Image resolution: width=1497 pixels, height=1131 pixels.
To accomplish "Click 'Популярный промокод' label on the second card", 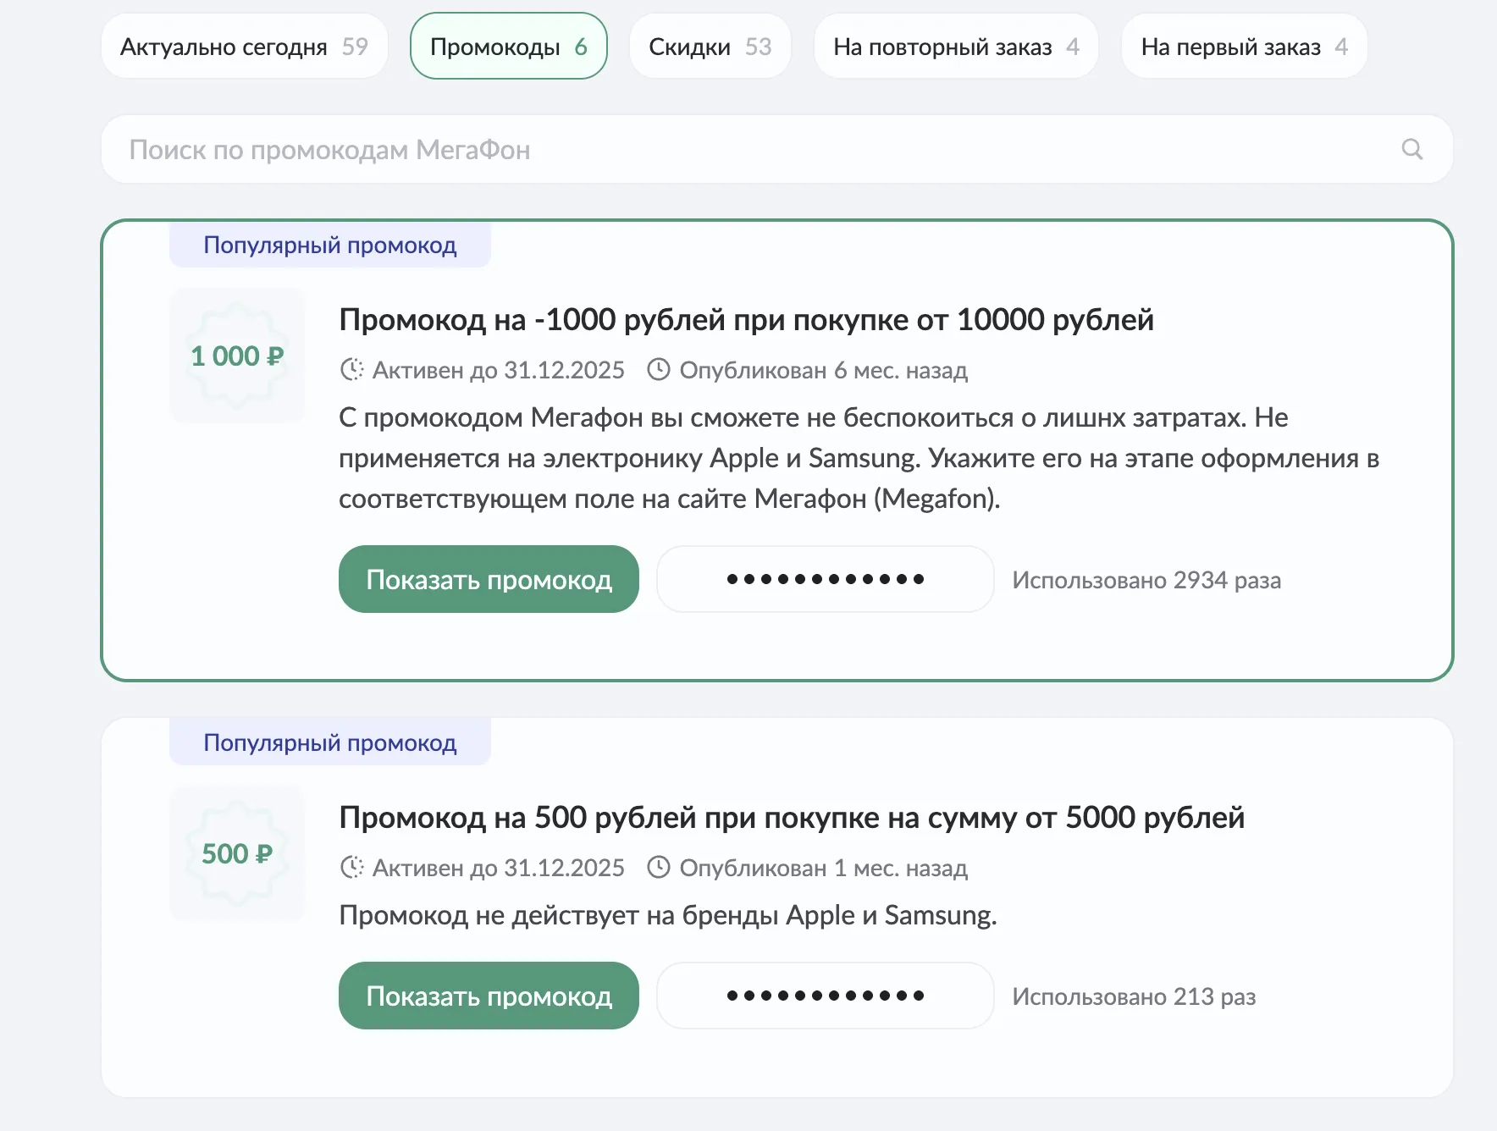I will (329, 742).
